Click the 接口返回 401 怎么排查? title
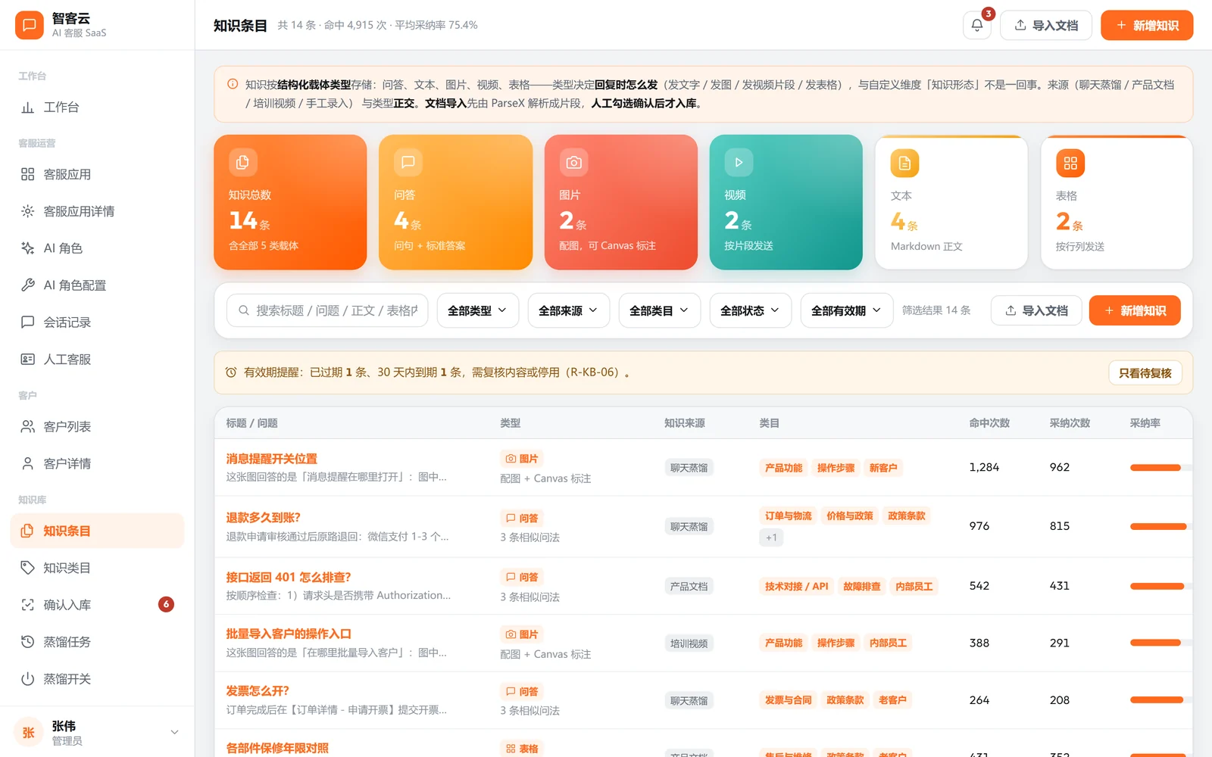The height and width of the screenshot is (757, 1212). [288, 577]
